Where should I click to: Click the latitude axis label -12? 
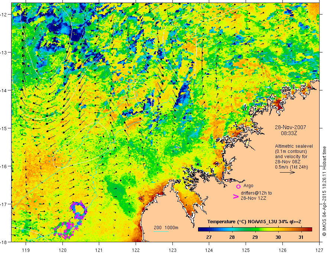(4, 15)
